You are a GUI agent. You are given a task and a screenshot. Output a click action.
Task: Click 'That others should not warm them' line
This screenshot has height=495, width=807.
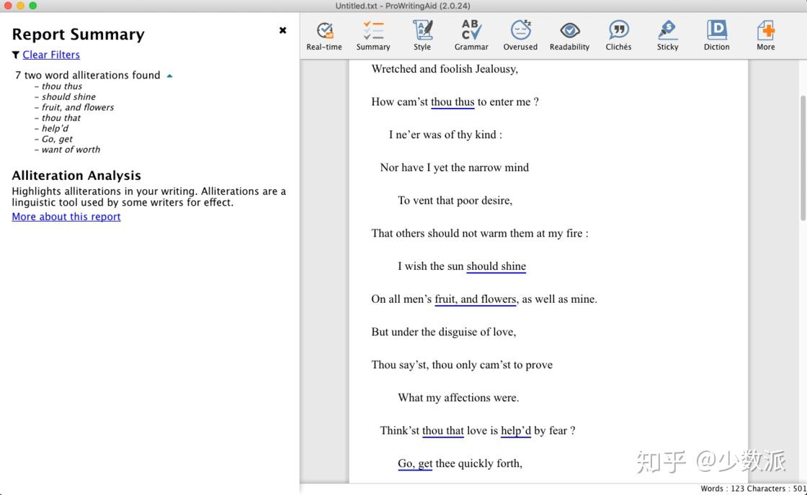click(x=480, y=233)
